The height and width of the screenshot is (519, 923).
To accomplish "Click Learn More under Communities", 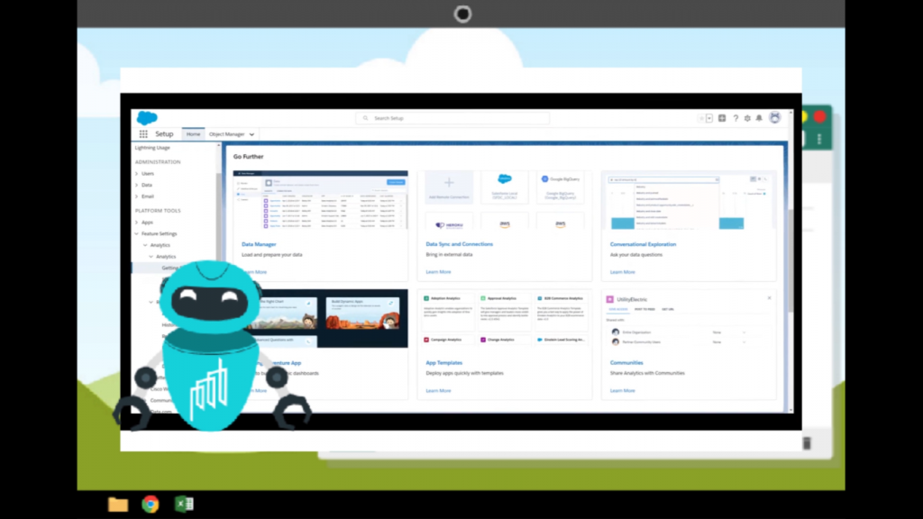I will [622, 391].
